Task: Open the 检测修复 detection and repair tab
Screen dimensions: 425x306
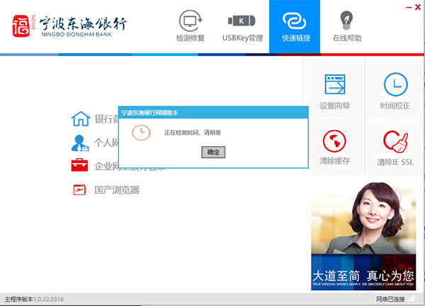Action: [191, 26]
